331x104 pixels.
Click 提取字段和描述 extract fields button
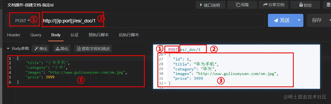[x=93, y=49]
